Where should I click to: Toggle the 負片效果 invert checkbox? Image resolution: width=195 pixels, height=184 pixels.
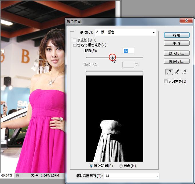[x=166, y=82]
